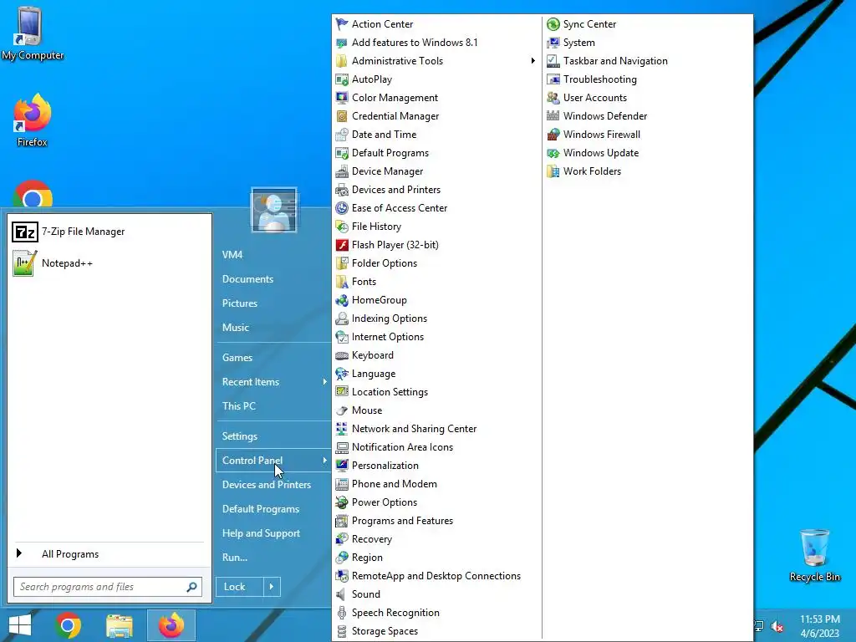Open Devices and Printers in Start menu
Viewport: 856px width, 642px height.
point(267,485)
